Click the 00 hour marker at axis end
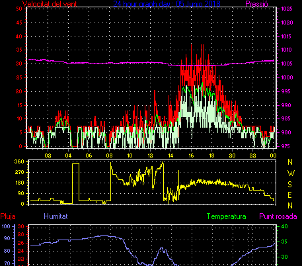This screenshot has width=302, height=266. click(x=273, y=155)
